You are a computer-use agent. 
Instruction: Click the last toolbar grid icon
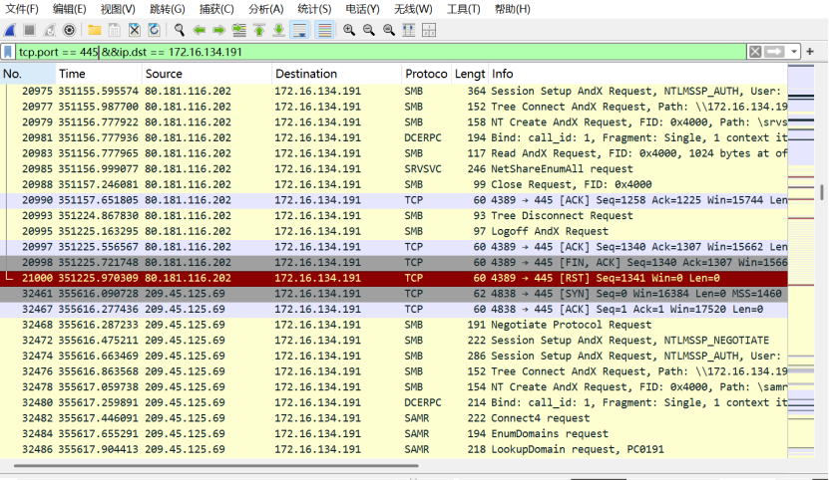tap(429, 30)
